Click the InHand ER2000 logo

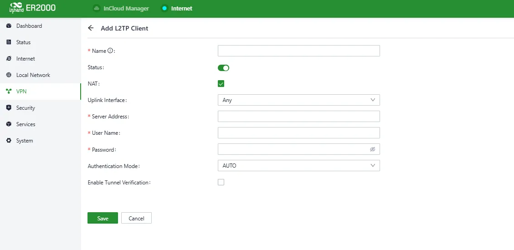[x=32, y=8]
